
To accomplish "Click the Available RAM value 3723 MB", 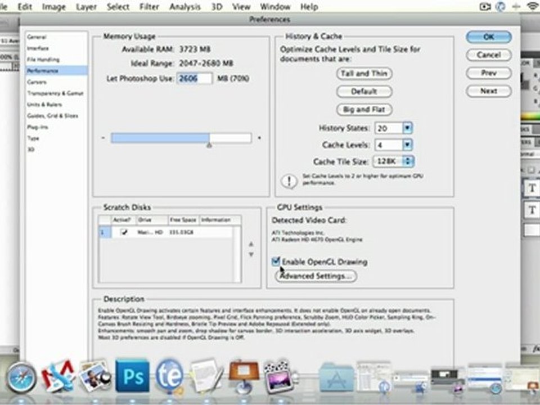I will coord(195,49).
